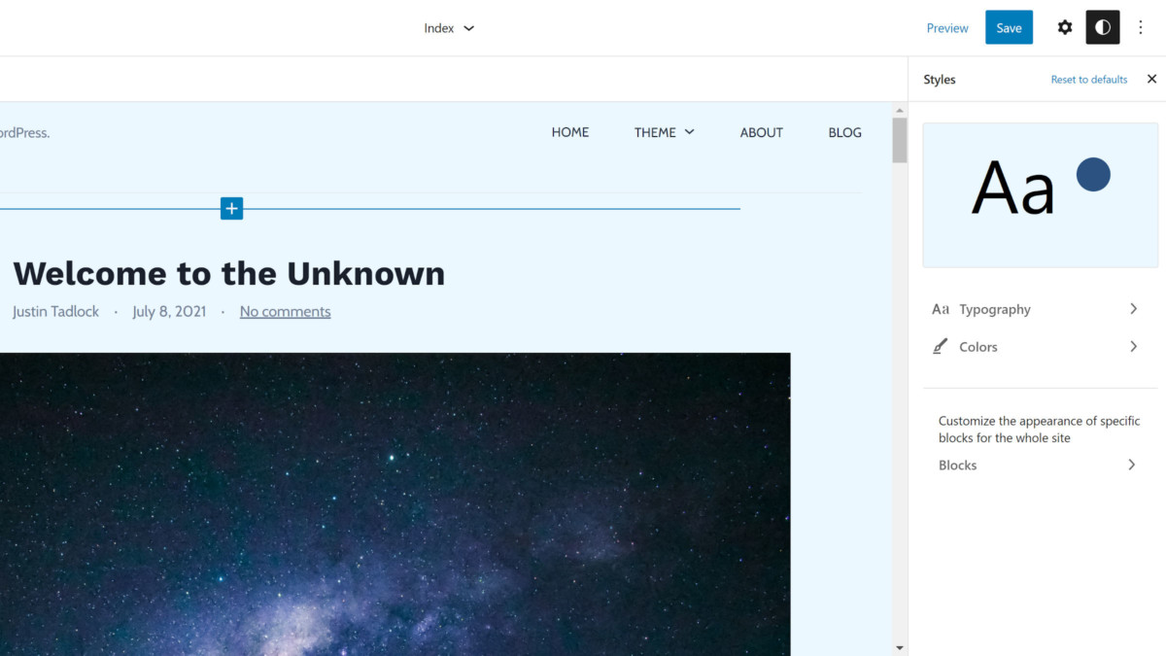Click the Typography Aa icon
Image resolution: width=1166 pixels, height=656 pixels.
pyautogui.click(x=940, y=309)
